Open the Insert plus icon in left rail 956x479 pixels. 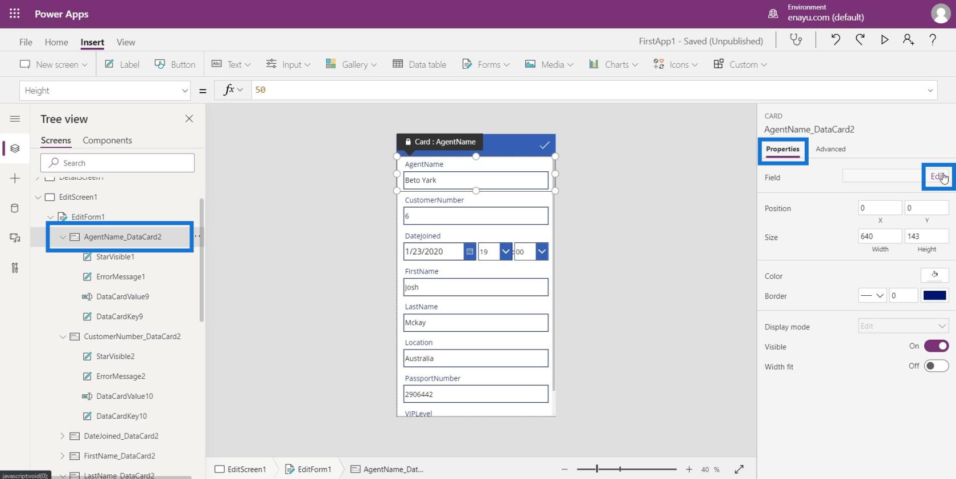[x=15, y=179]
